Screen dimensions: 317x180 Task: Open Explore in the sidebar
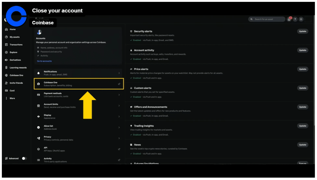(x=13, y=52)
